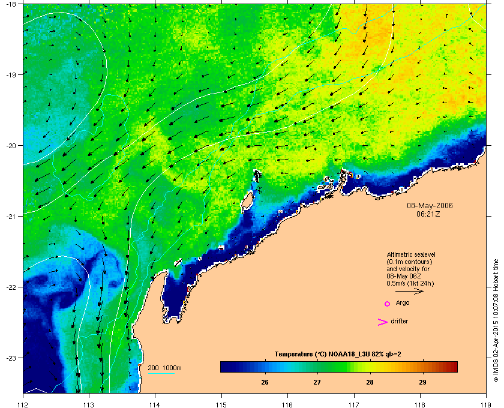Select the date text 08-May-2006
Image resolution: width=504 pixels, height=408 pixels.
430,205
